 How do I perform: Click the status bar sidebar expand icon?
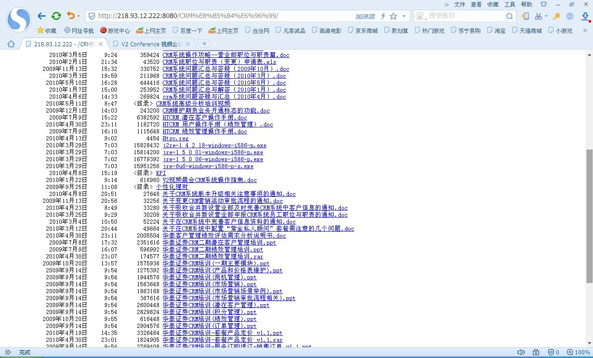click(8, 352)
